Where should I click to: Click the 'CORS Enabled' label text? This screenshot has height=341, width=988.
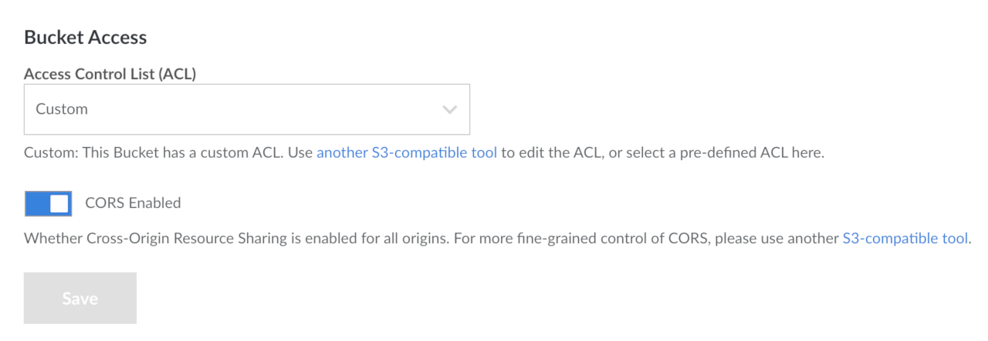[x=133, y=203]
